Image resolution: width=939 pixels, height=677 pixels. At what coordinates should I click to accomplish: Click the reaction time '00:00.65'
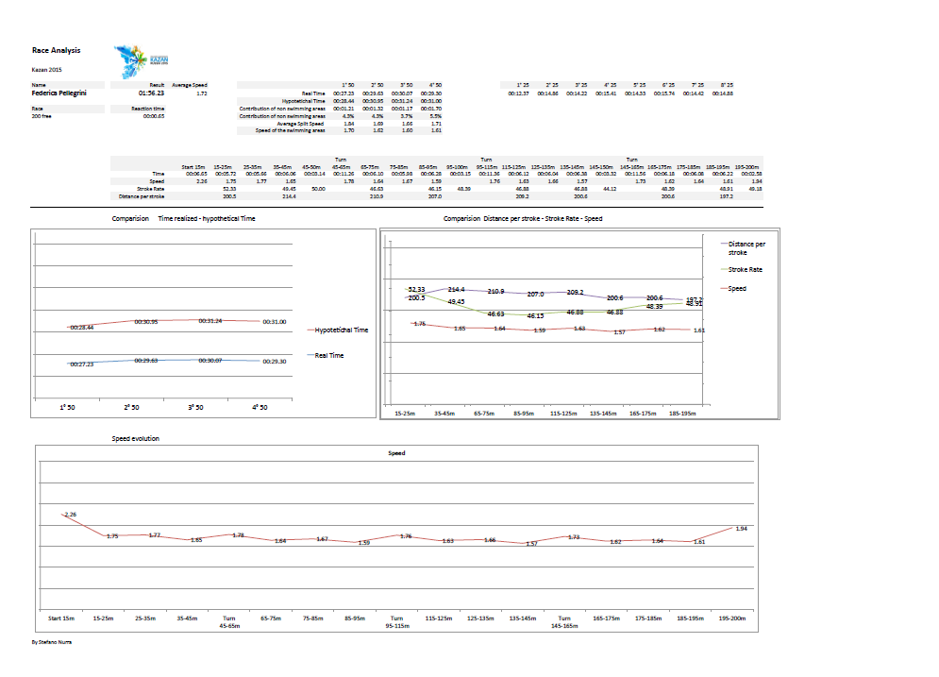tap(154, 116)
